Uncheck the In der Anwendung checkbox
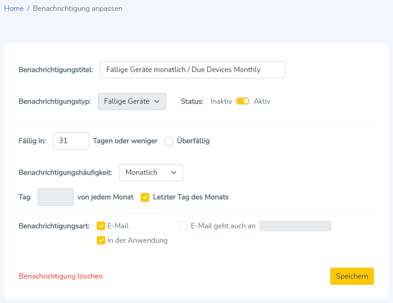 click(x=101, y=240)
